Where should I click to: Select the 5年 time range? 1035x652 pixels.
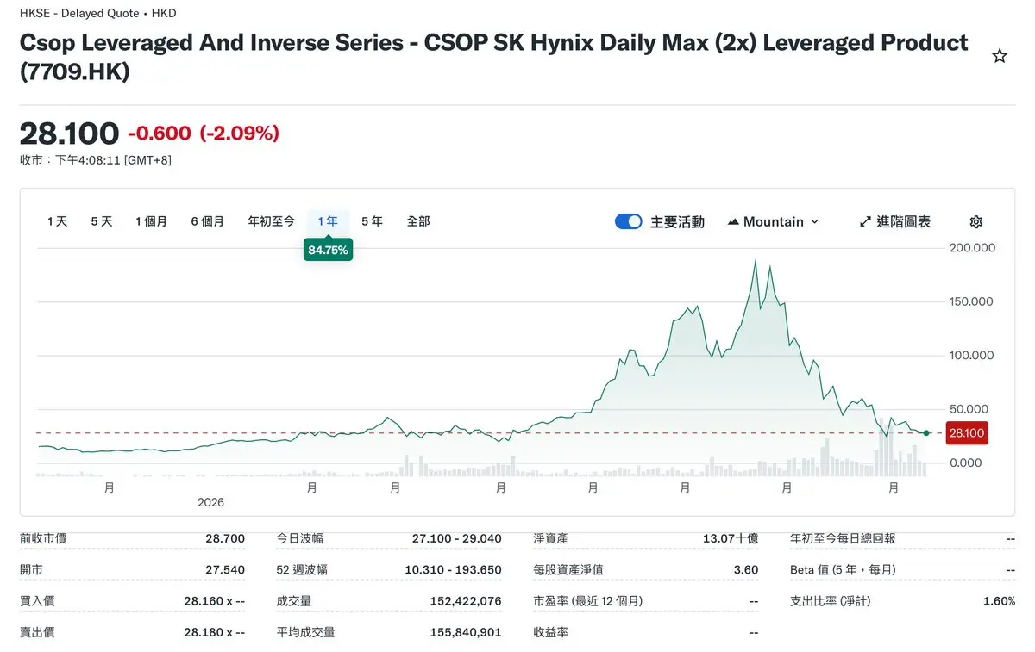372,221
